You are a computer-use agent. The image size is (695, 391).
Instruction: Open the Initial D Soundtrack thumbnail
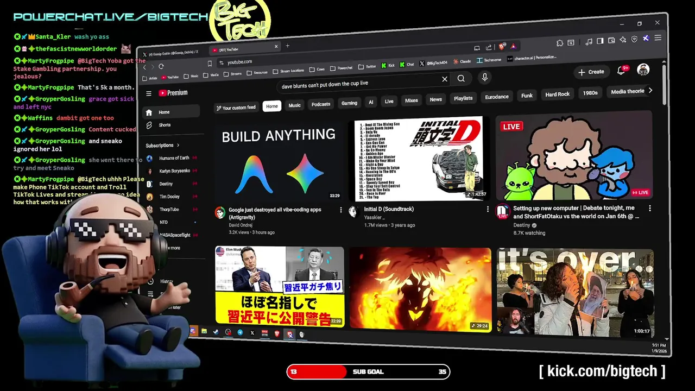point(420,159)
